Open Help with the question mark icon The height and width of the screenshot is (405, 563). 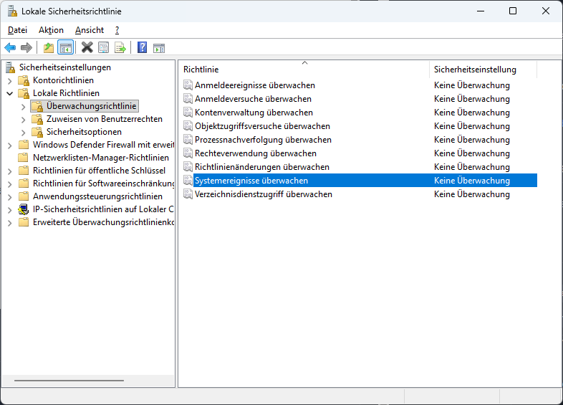(x=142, y=48)
